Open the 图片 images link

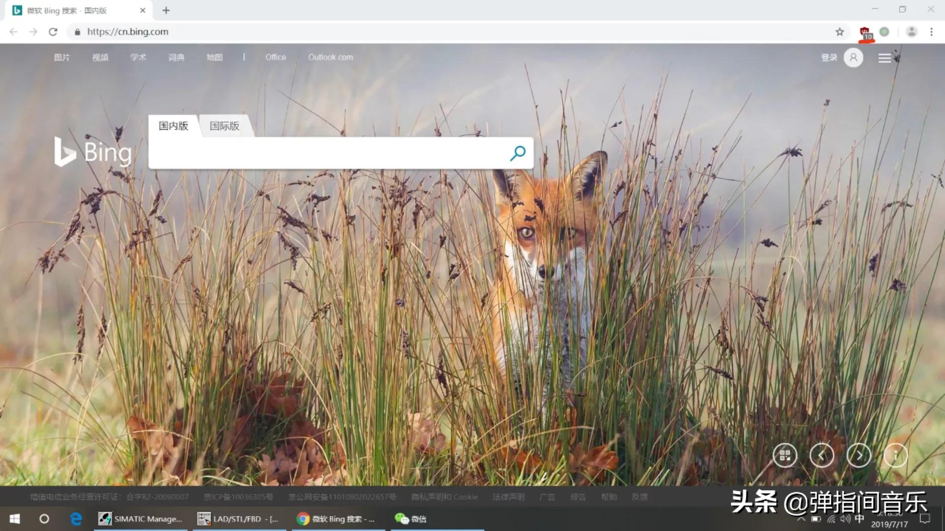coord(62,58)
